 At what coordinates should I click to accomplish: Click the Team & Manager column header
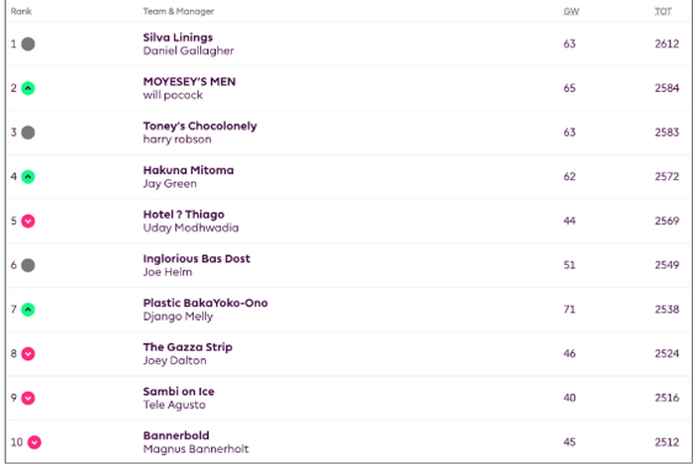click(x=178, y=12)
